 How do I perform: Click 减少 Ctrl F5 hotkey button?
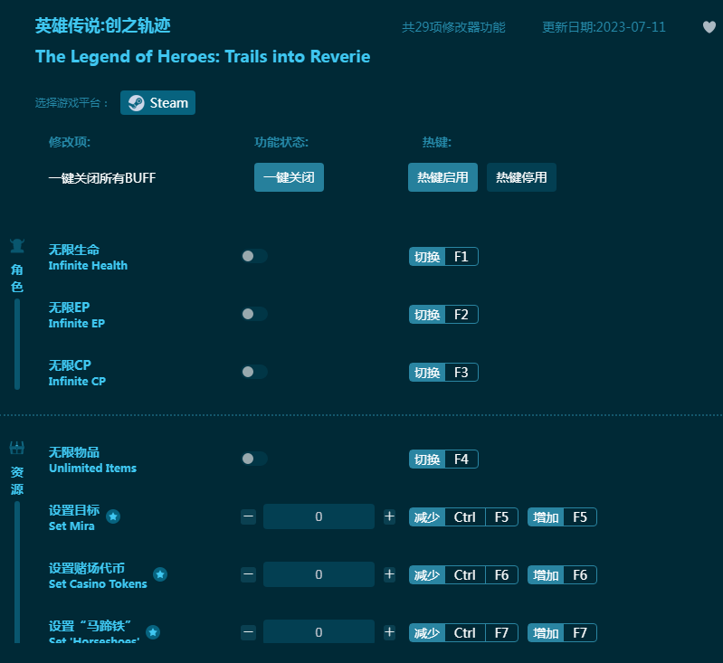tap(463, 517)
